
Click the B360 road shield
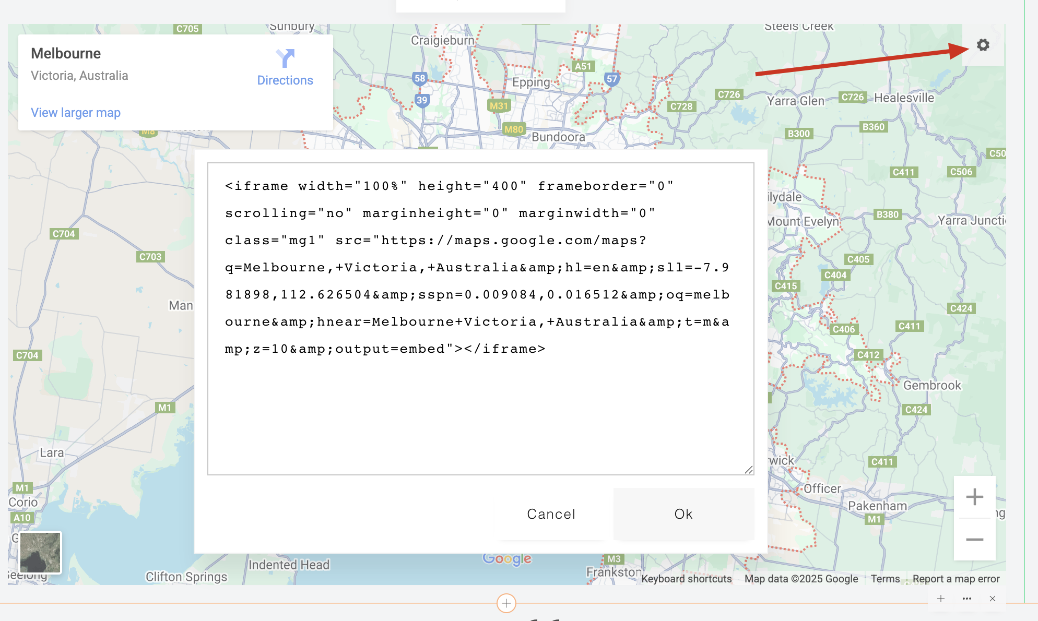(x=873, y=127)
